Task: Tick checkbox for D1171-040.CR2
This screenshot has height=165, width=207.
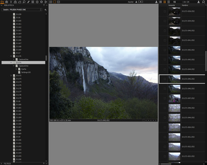Action: (x=165, y=31)
